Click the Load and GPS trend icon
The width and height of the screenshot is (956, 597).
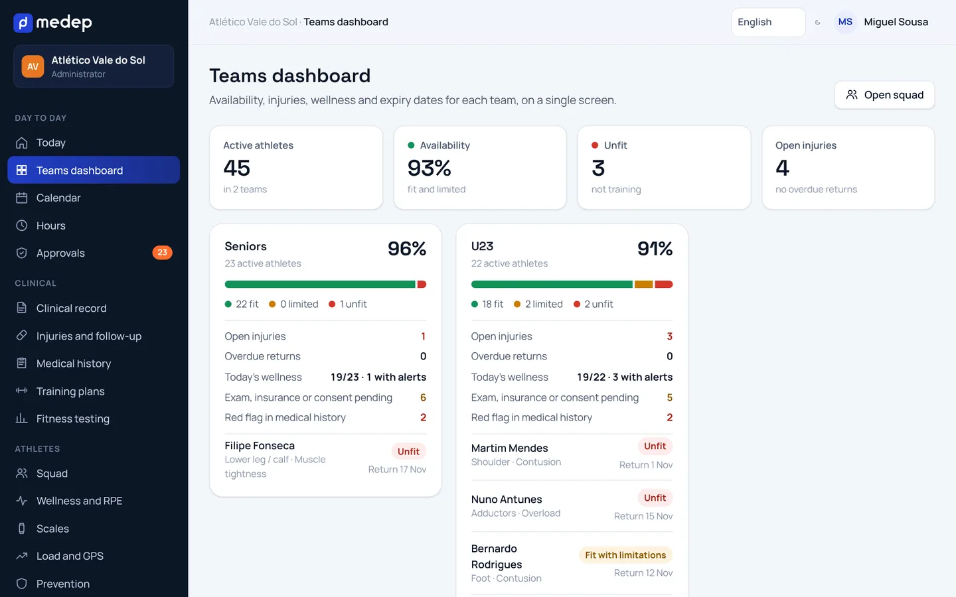coord(22,556)
